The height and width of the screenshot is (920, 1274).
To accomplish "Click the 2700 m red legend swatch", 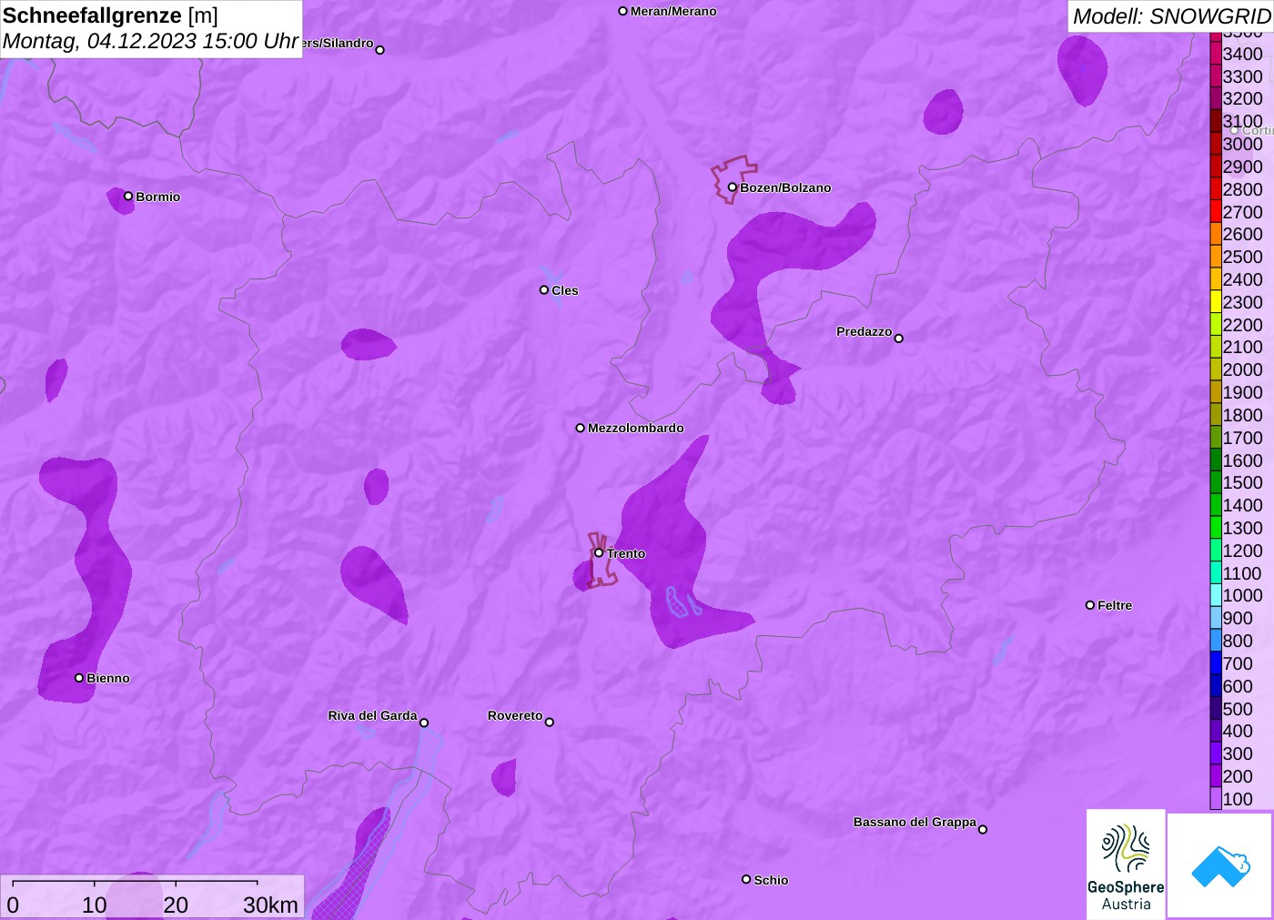I will 1216,212.
